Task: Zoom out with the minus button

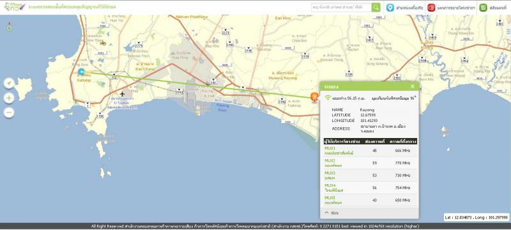Action: click(9, 112)
